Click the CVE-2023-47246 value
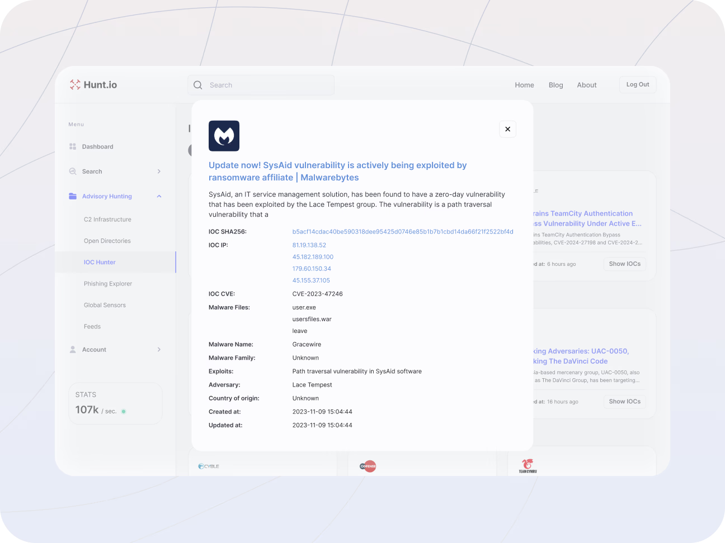 tap(317, 294)
